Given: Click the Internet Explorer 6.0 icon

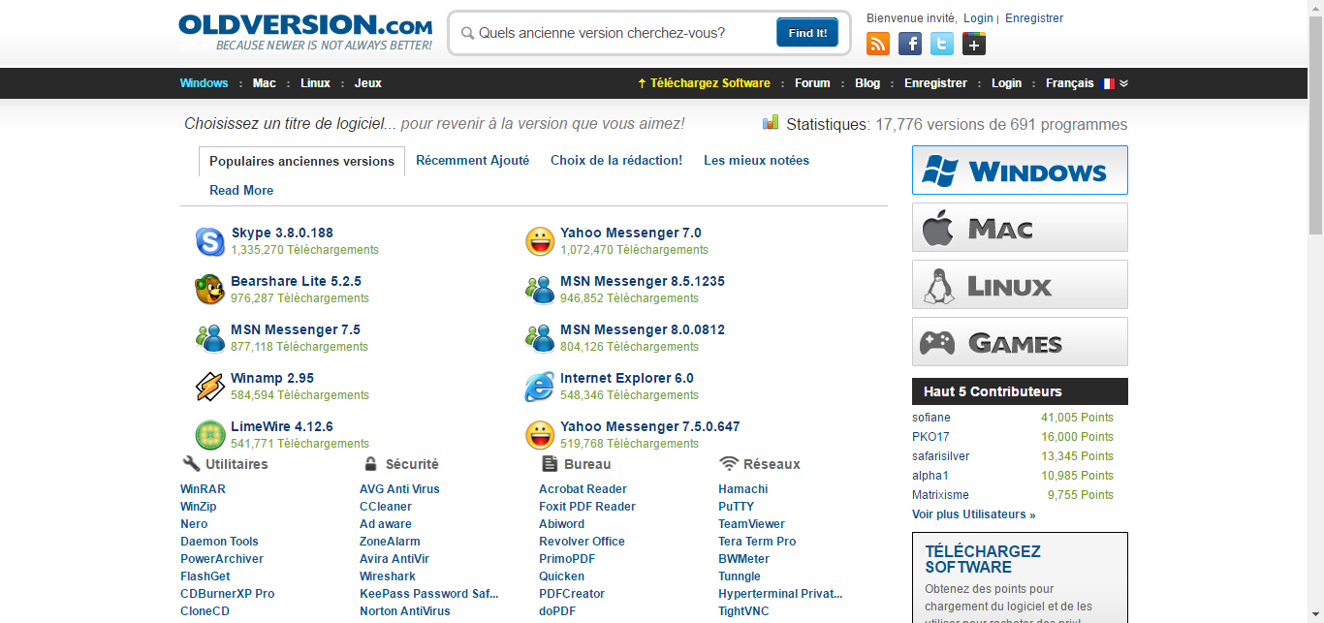Looking at the screenshot, I should click(540, 387).
